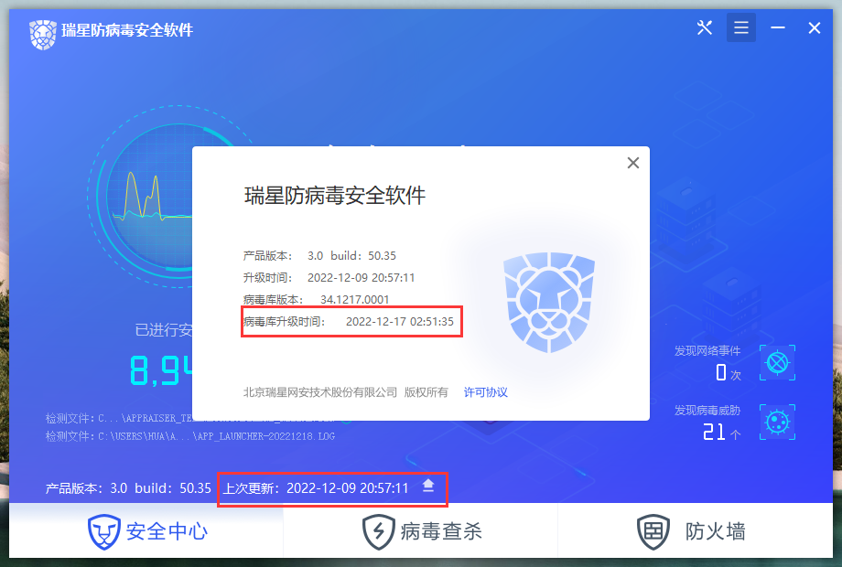Click the 病毒库版本 34.1217.0001 line
Screen dimensions: 842x567
pyautogui.click(x=316, y=299)
